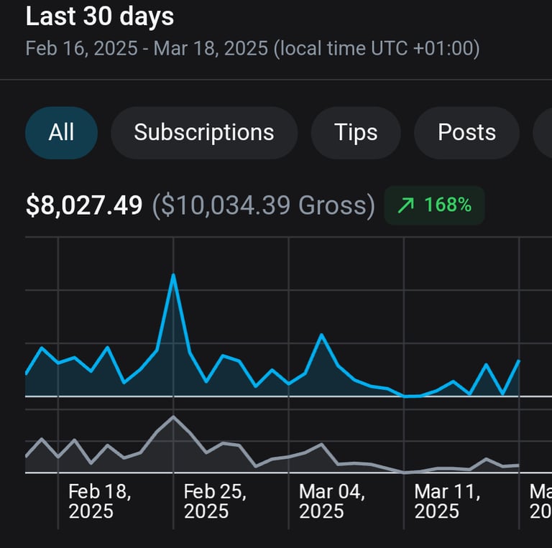Open the Last 30 days period selector
The height and width of the screenshot is (548, 552).
point(100,16)
